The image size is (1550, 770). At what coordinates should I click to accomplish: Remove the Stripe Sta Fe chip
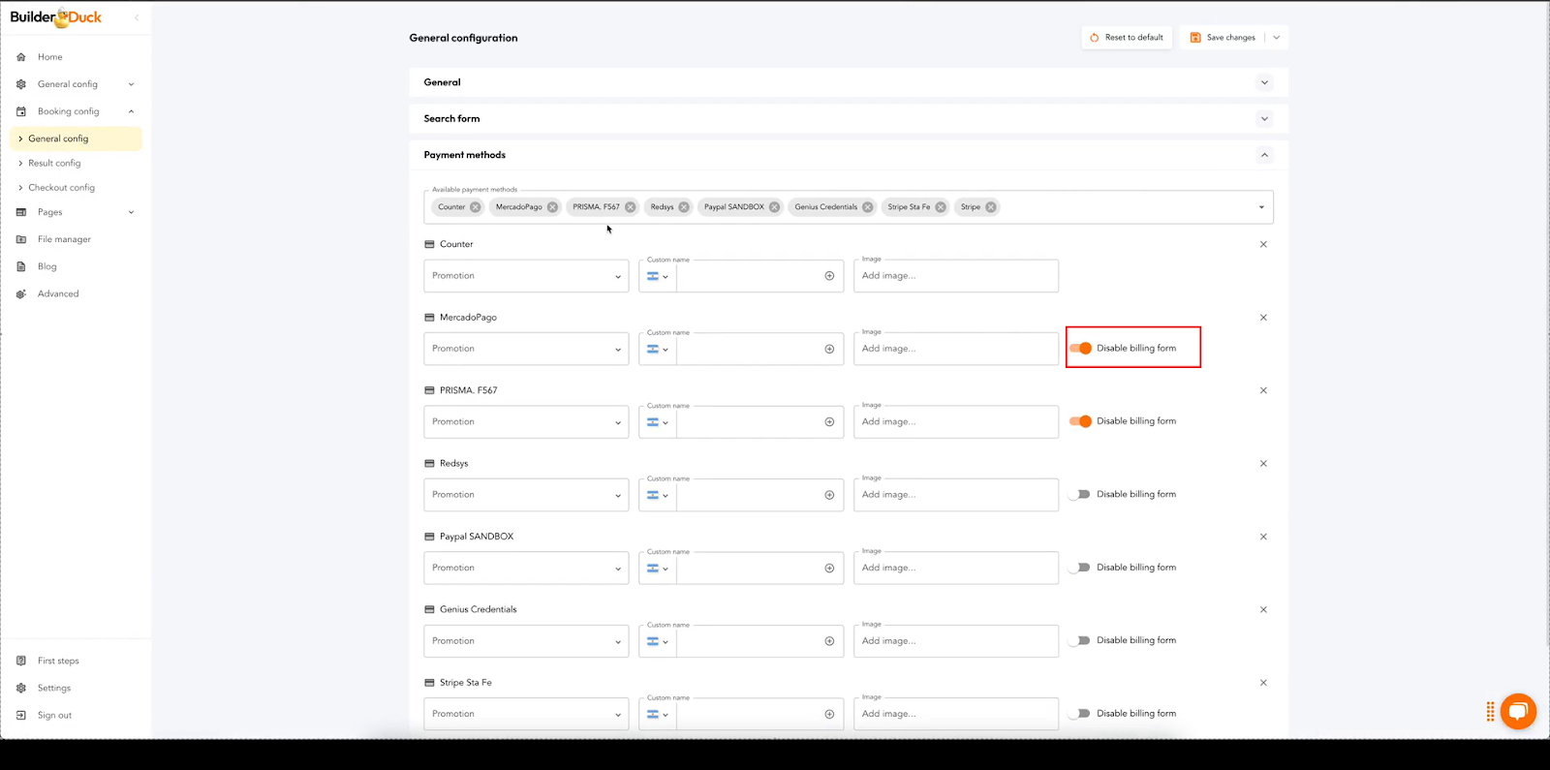click(941, 207)
